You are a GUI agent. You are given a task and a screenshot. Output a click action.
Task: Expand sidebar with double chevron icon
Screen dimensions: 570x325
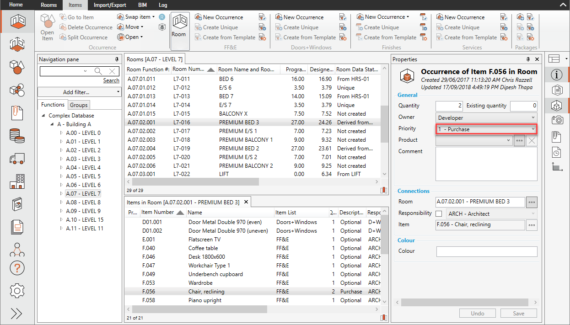click(17, 313)
